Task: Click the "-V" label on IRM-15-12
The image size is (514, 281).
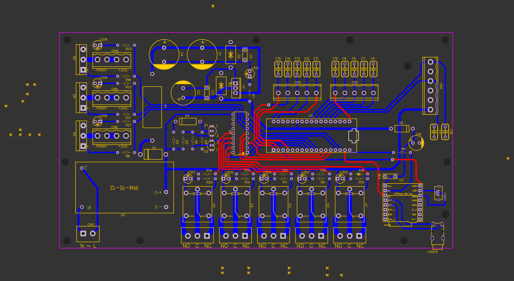Action: click(x=158, y=207)
